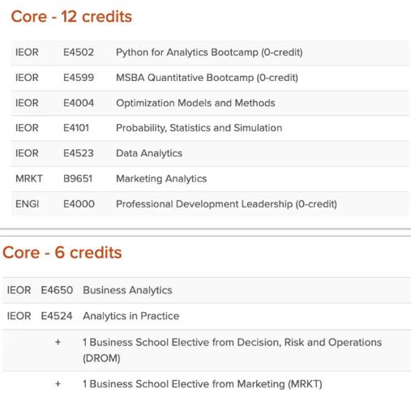Image resolution: width=411 pixels, height=402 pixels.
Task: Click the plus icon before DROM elective
Action: point(58,342)
